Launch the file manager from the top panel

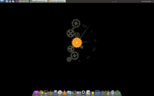click(7, 1)
